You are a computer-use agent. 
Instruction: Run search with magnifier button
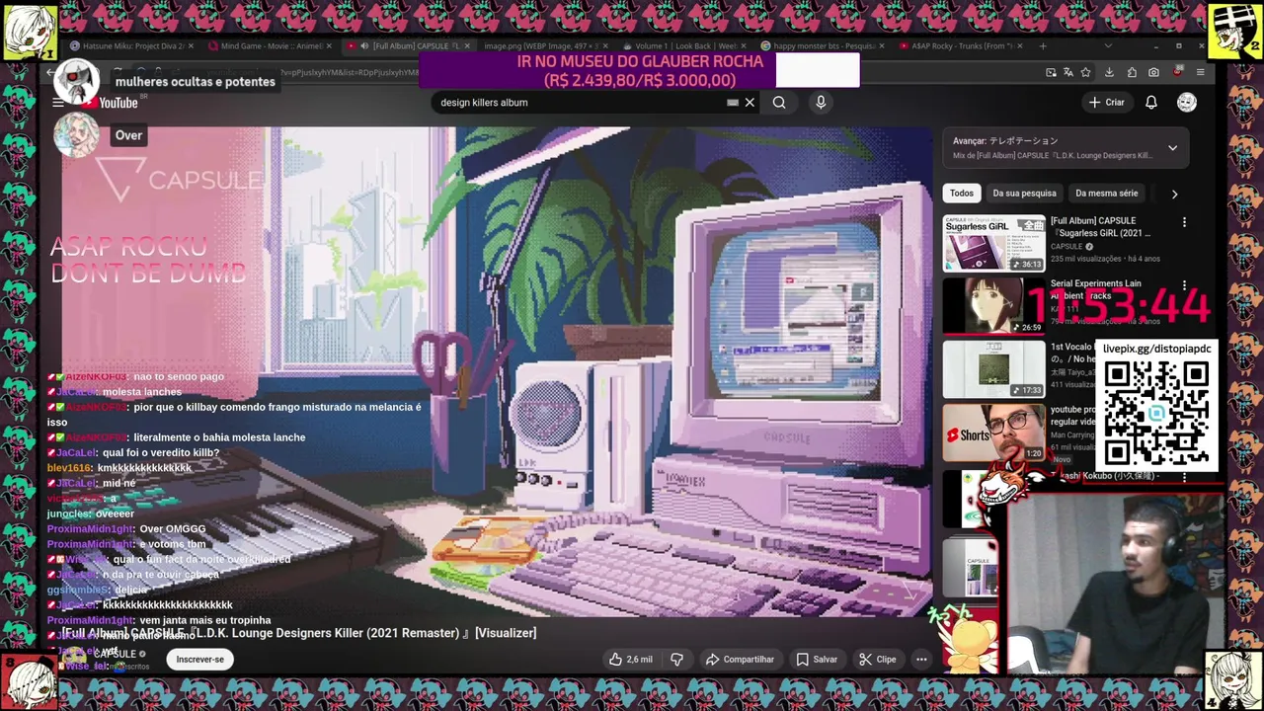(x=779, y=102)
